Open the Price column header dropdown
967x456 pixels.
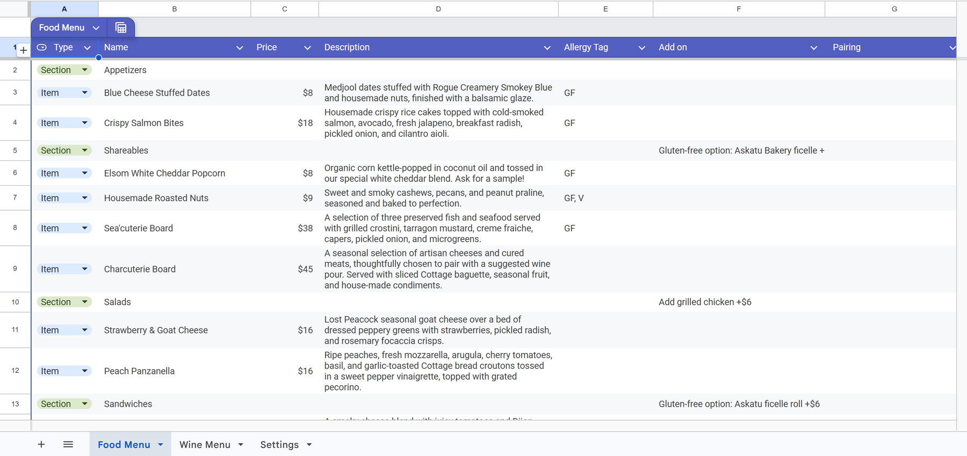pos(307,48)
